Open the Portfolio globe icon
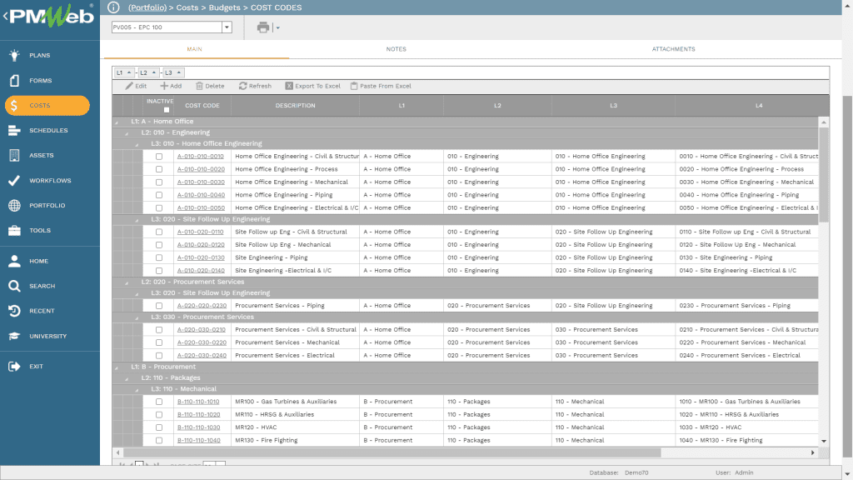This screenshot has width=853, height=480. pyautogui.click(x=15, y=206)
